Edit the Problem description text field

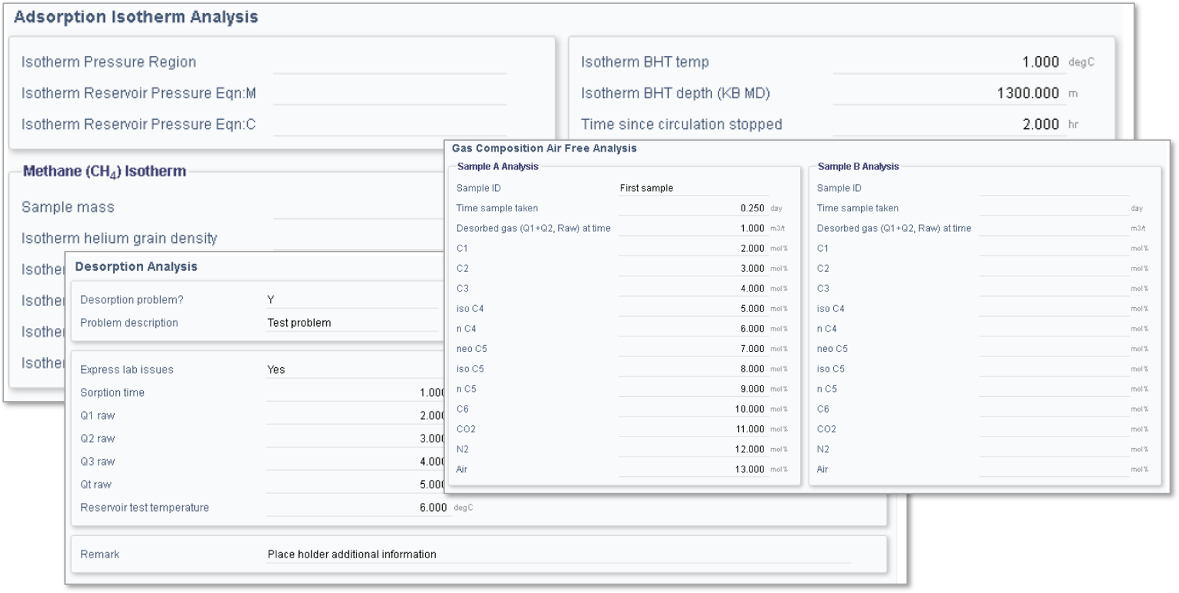(351, 322)
